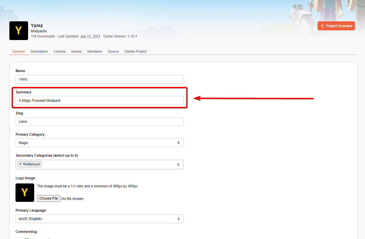The height and width of the screenshot is (239, 365).
Task: Expand the Secondary Categories multi-select
Action: (99, 164)
